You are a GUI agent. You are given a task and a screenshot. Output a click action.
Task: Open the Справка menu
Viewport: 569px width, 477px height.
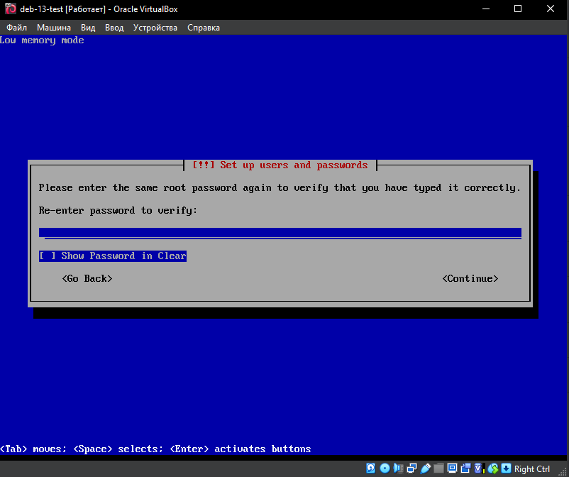204,28
